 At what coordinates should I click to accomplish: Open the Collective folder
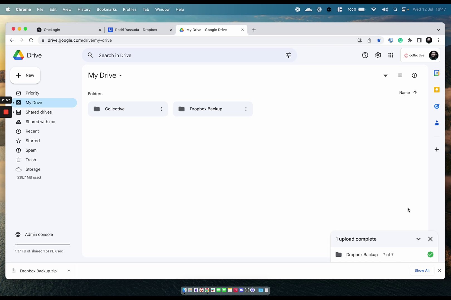coord(128,109)
